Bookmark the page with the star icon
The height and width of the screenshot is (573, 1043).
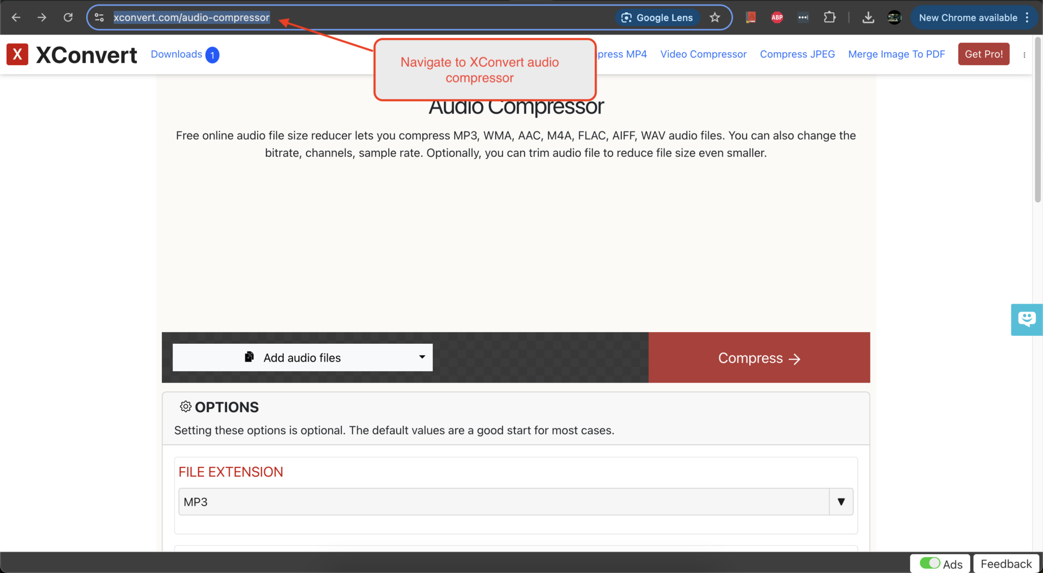click(x=715, y=17)
